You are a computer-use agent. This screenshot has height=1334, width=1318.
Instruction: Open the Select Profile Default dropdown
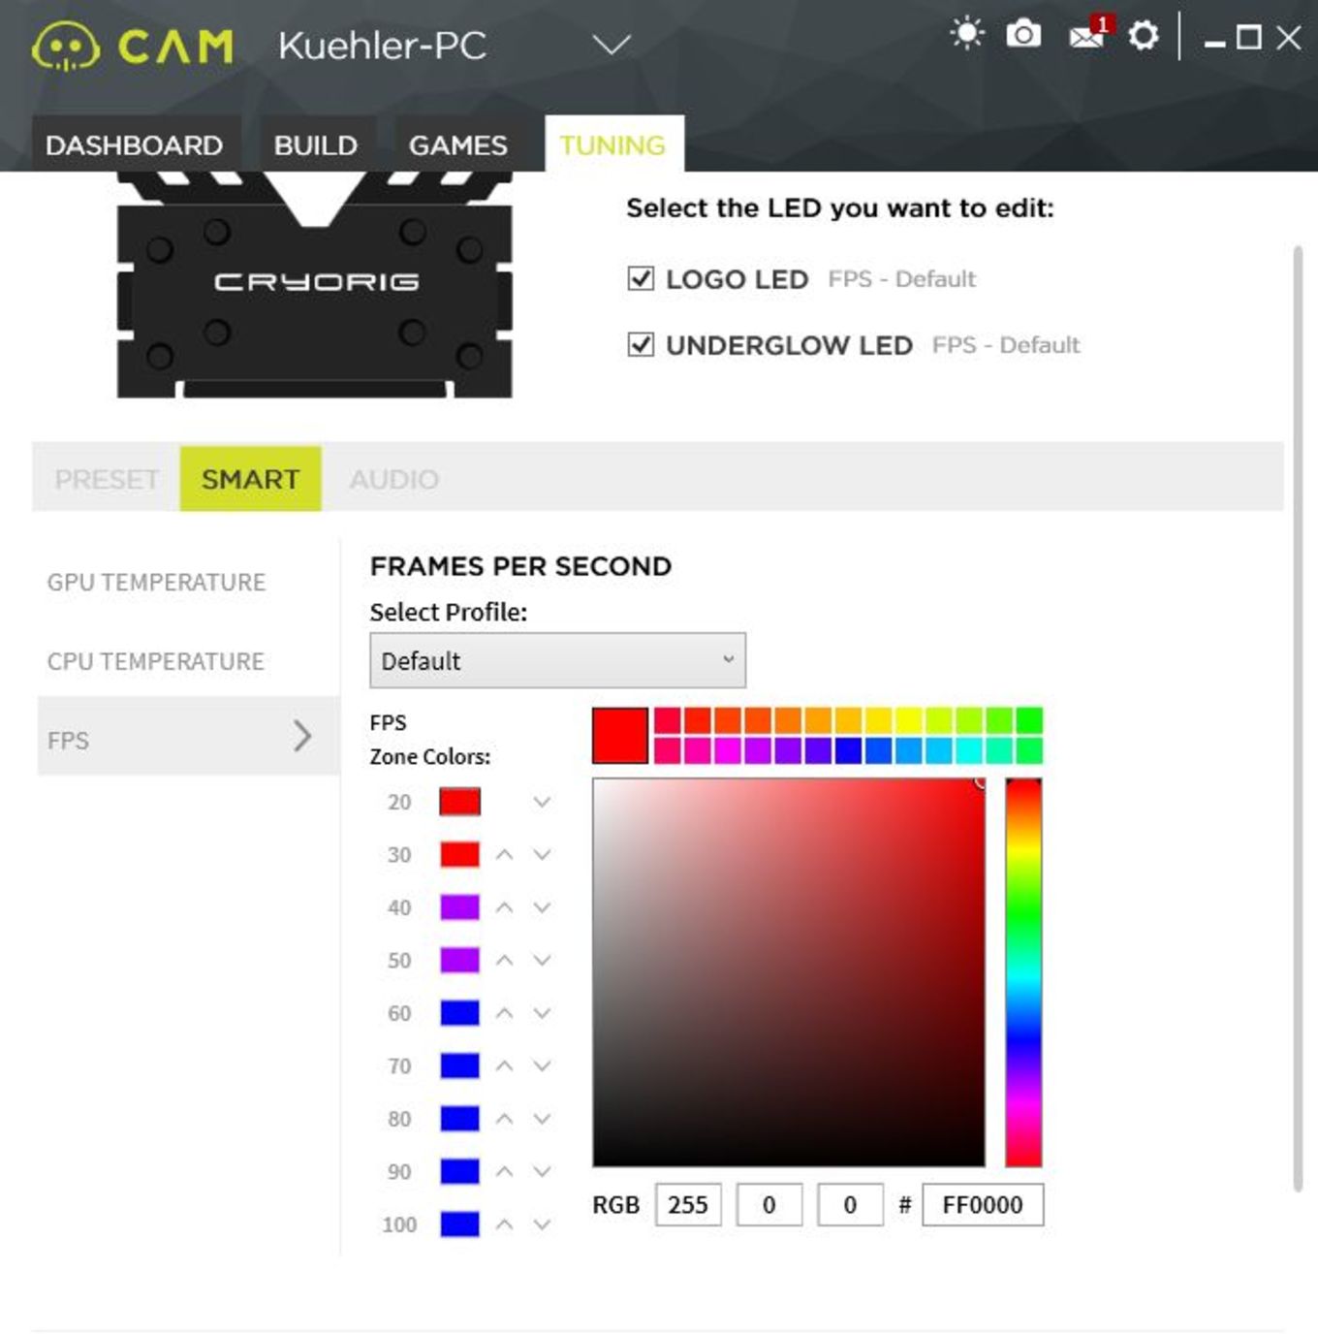coord(557,660)
